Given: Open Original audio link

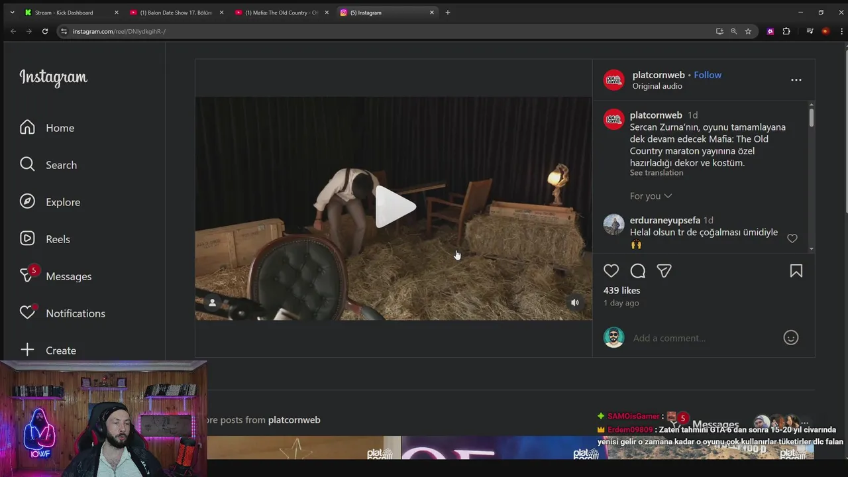Looking at the screenshot, I should (x=657, y=86).
